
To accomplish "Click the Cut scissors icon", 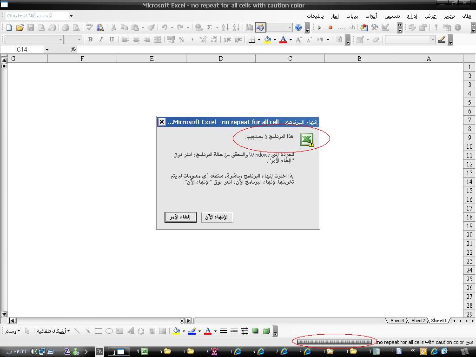I will [x=113, y=27].
